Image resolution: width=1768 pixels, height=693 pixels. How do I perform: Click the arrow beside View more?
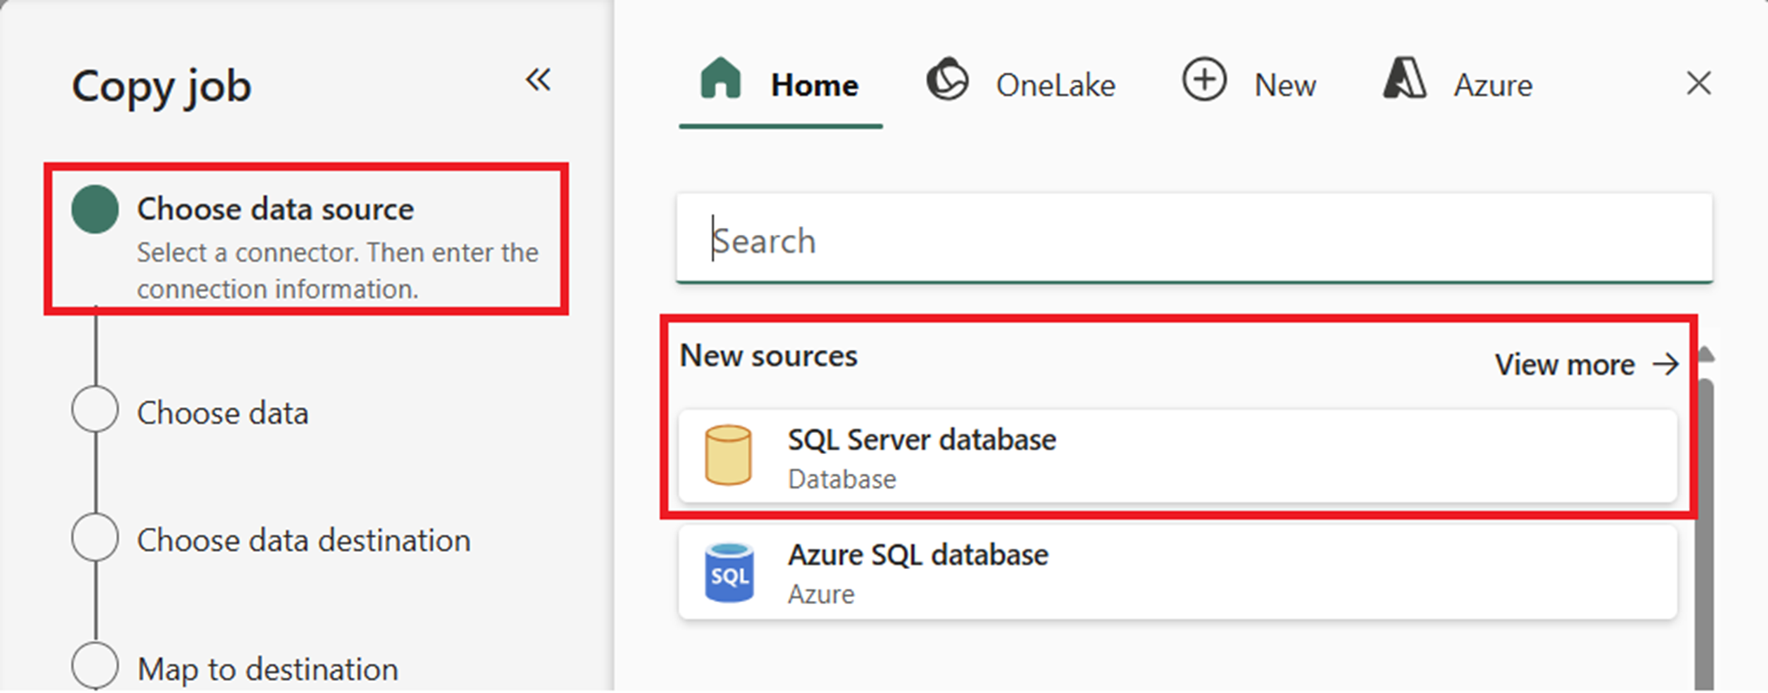pyautogui.click(x=1666, y=365)
